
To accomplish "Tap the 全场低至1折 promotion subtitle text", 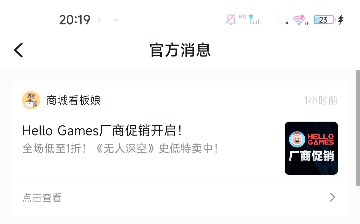I will pyautogui.click(x=120, y=149).
